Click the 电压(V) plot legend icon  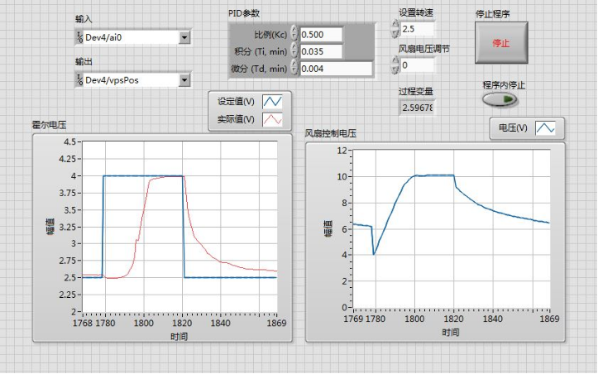point(546,129)
